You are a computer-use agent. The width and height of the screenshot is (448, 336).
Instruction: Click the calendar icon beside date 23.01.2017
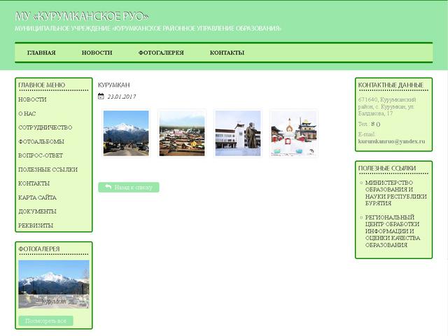click(x=101, y=97)
